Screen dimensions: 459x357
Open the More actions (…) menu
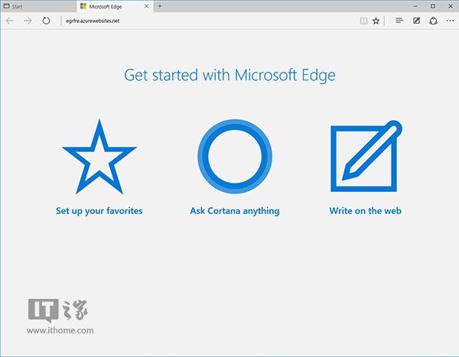(450, 21)
